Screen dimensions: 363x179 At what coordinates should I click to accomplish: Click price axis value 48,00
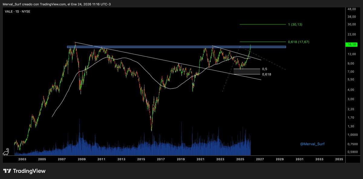(351, 9)
